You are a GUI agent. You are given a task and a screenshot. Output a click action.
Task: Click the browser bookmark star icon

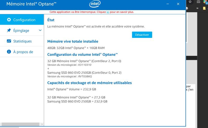[x=190, y=2]
